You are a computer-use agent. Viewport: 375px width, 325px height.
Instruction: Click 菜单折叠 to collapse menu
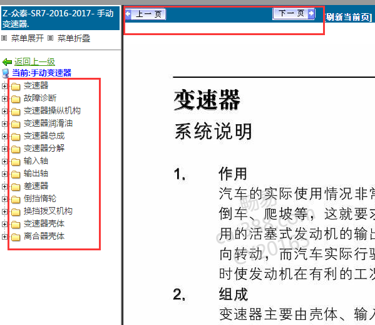[x=74, y=38]
